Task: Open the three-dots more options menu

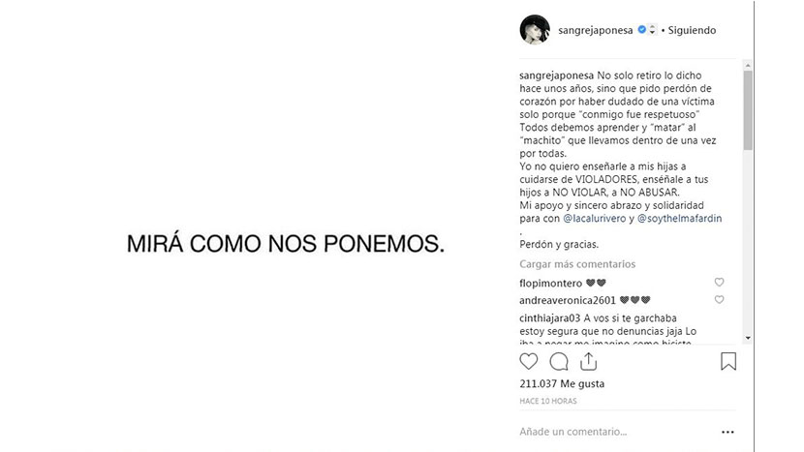Action: (x=730, y=433)
